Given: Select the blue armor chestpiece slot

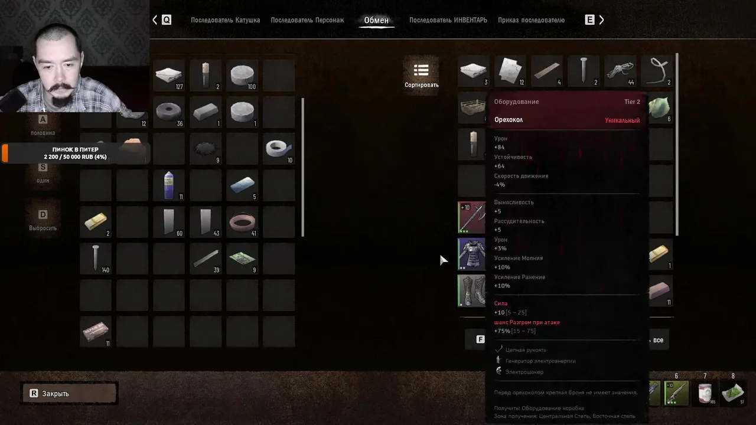Looking at the screenshot, I should [x=472, y=254].
